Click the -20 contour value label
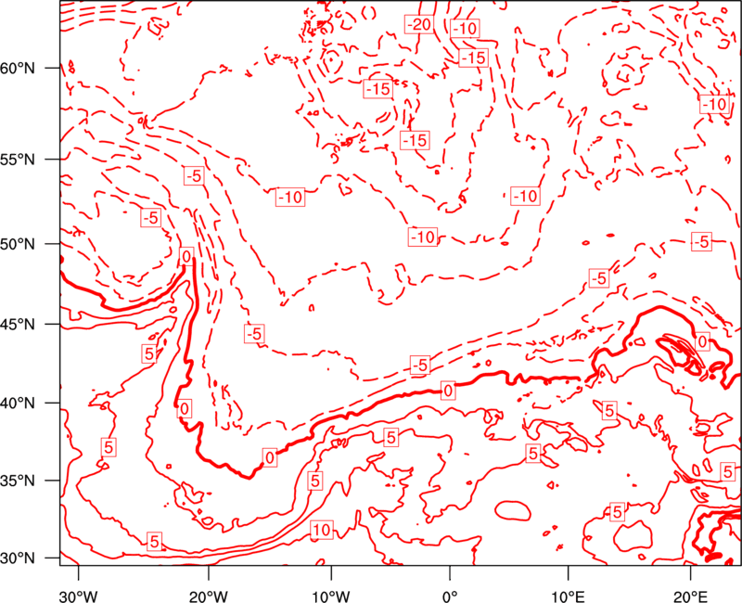Screen dimensions: 742x603 tap(419, 24)
